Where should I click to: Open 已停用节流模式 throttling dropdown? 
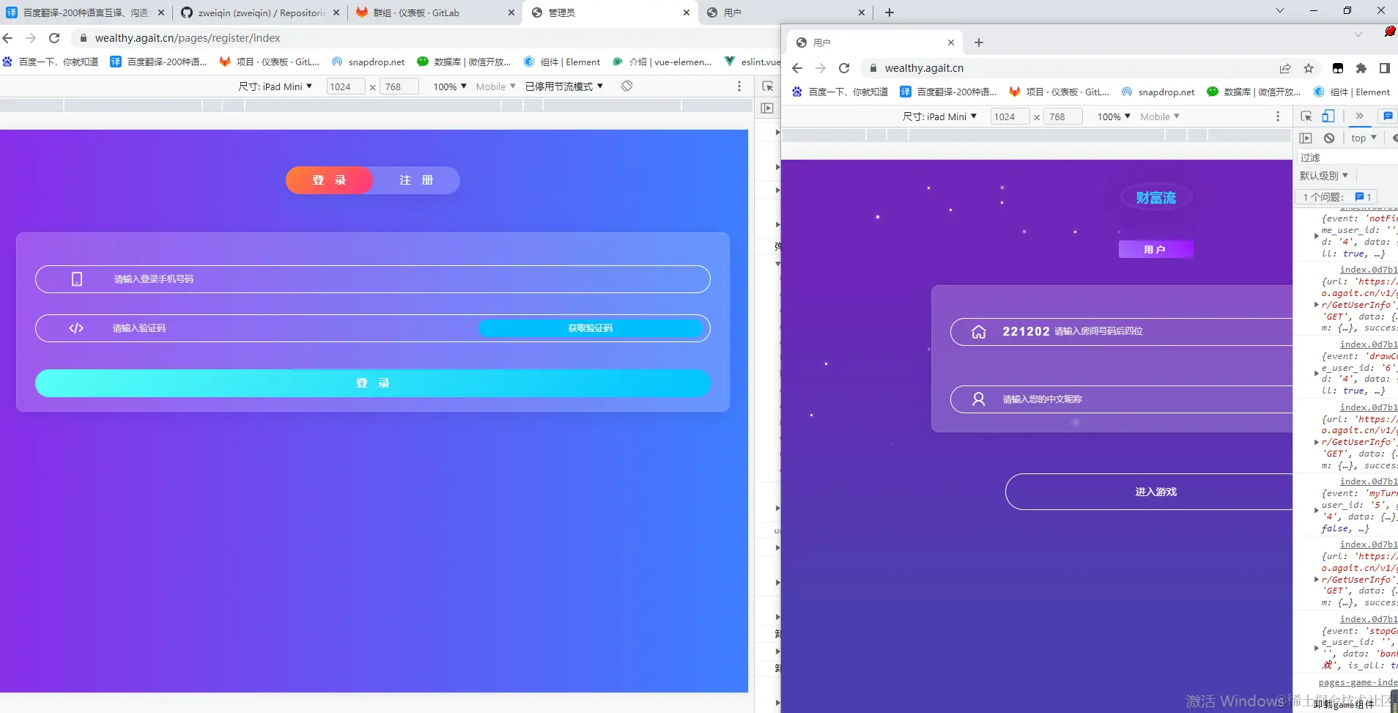564,86
